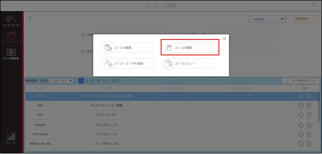
Task: Open the gear settings for course 002
Action: pyautogui.click(x=301, y=106)
